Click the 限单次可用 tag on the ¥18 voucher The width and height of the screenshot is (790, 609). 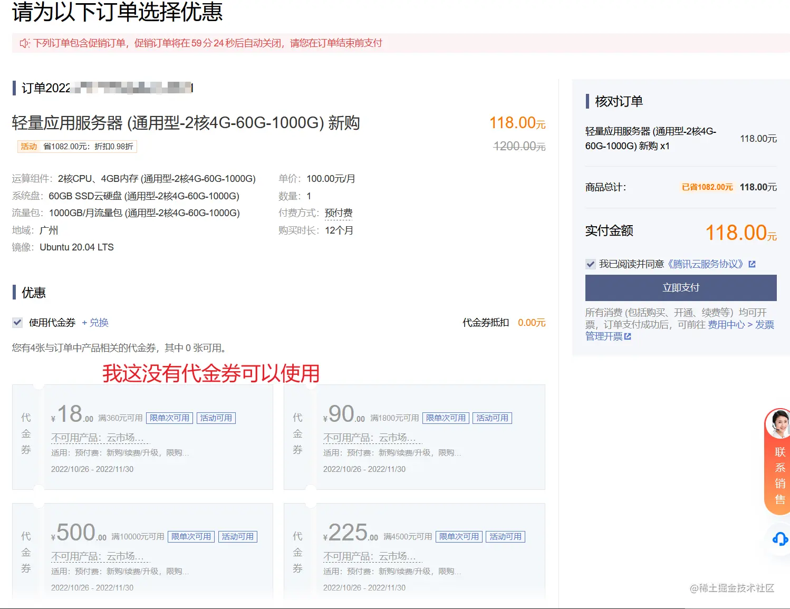click(x=169, y=418)
